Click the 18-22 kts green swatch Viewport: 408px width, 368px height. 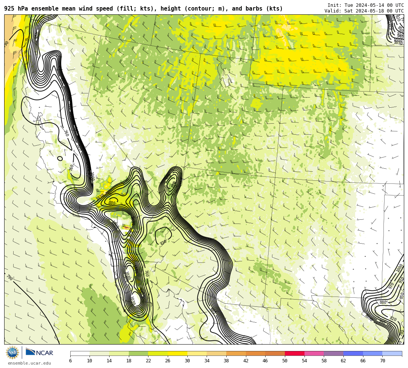tap(138, 353)
